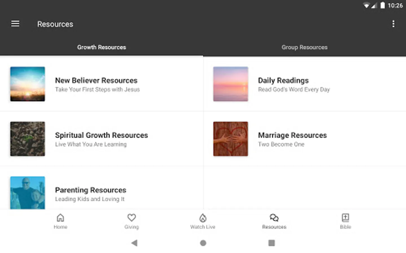Image resolution: width=406 pixels, height=253 pixels.
Task: Open Daily Readings title
Action: point(283,80)
